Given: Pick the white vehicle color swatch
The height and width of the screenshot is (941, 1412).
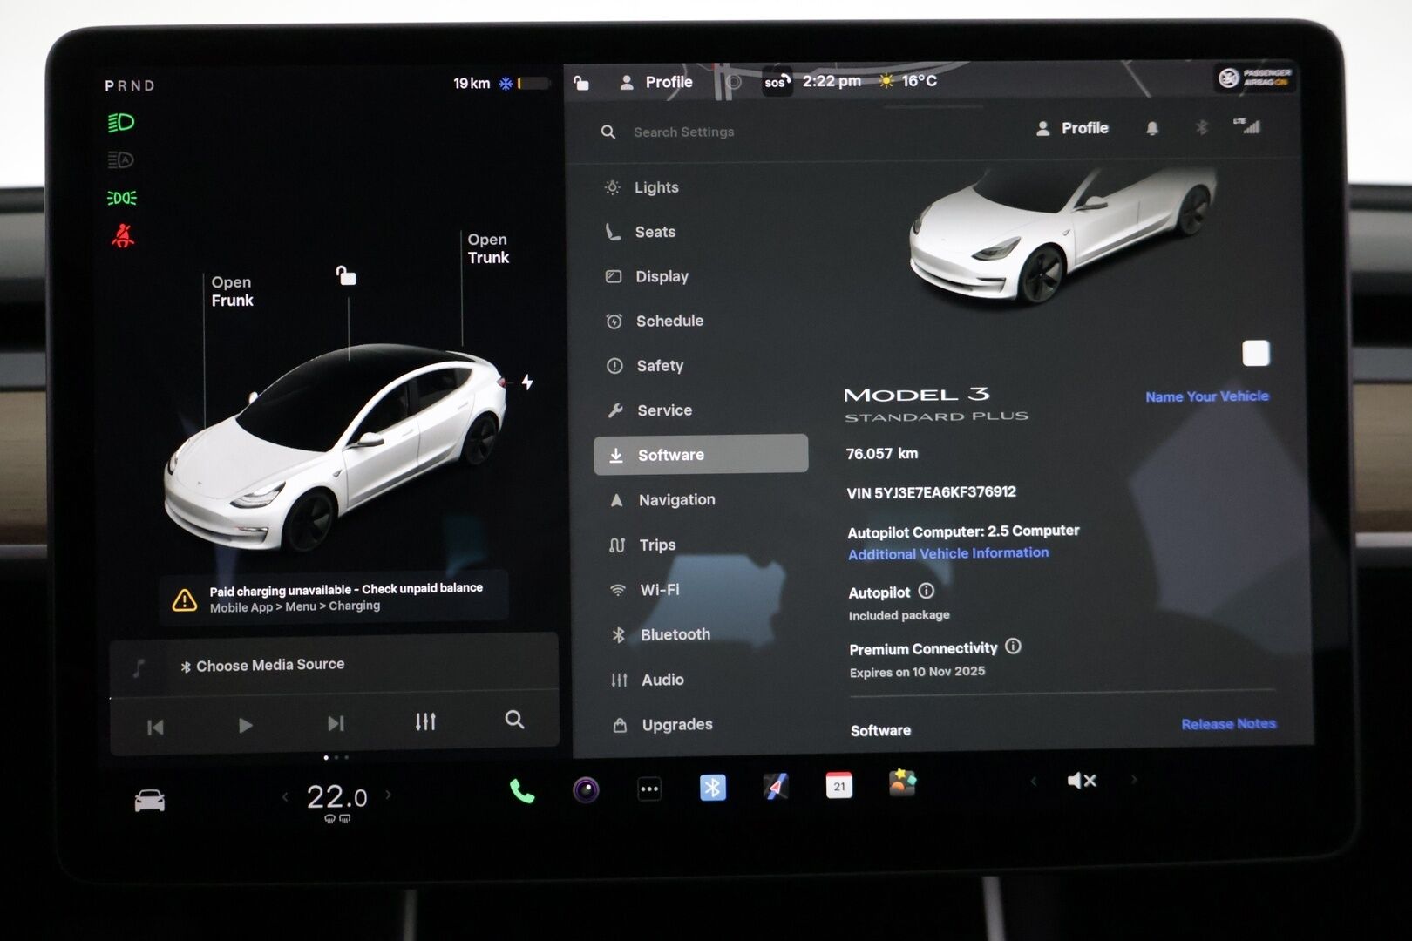Looking at the screenshot, I should coord(1255,353).
